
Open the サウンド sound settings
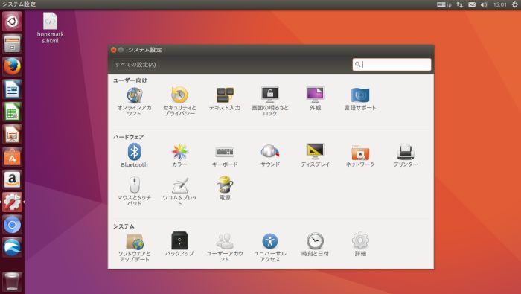pyautogui.click(x=269, y=156)
